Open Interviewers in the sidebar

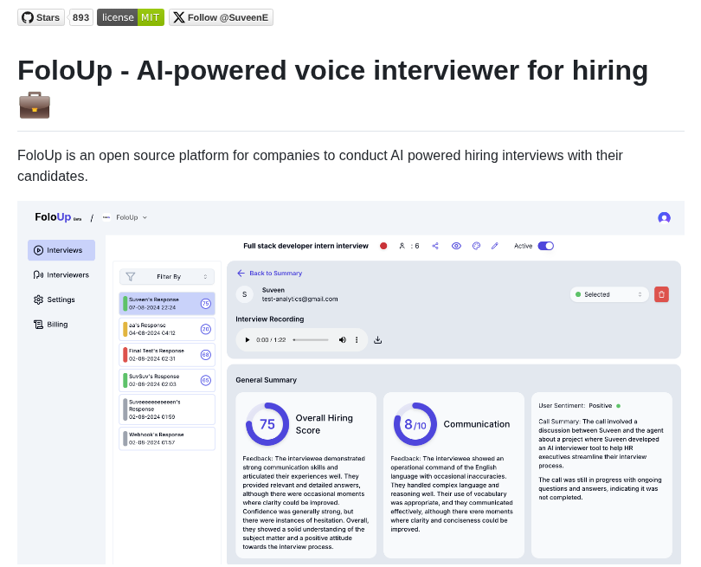[61, 274]
